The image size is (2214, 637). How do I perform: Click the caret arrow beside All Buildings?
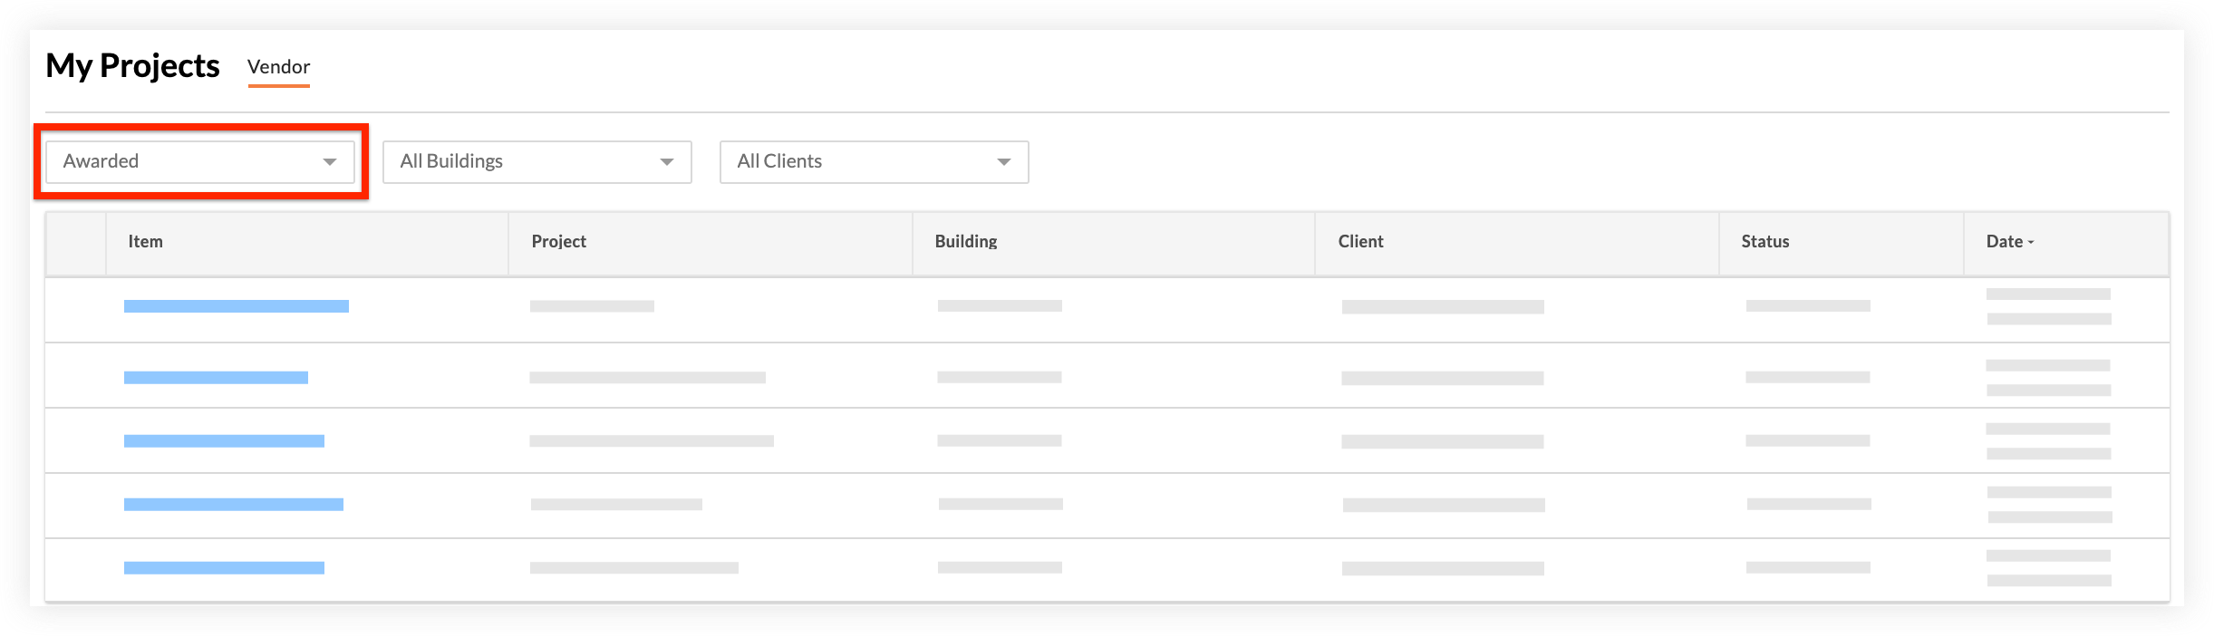tap(667, 162)
